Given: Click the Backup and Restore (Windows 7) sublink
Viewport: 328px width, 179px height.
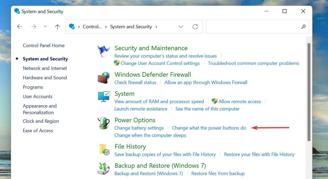Looking at the screenshot, I should [149, 174].
